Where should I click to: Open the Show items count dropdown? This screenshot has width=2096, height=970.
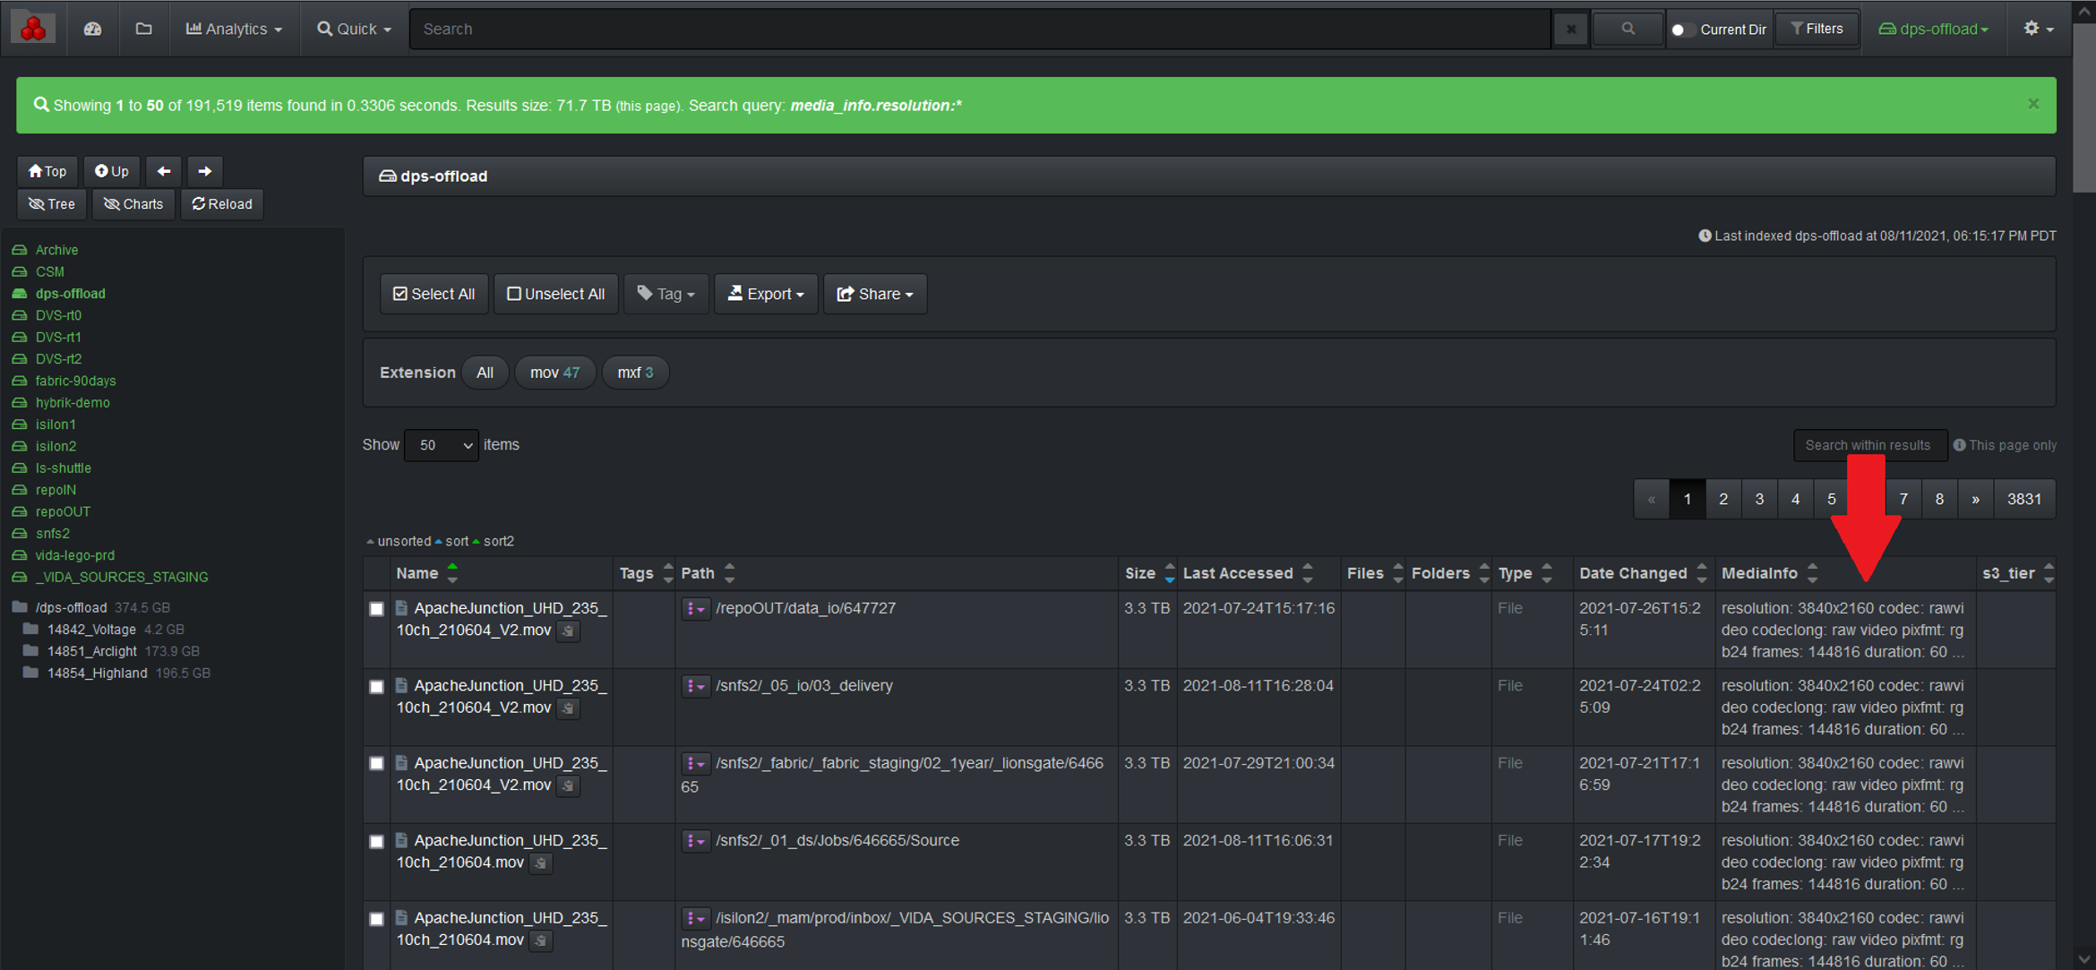[441, 445]
